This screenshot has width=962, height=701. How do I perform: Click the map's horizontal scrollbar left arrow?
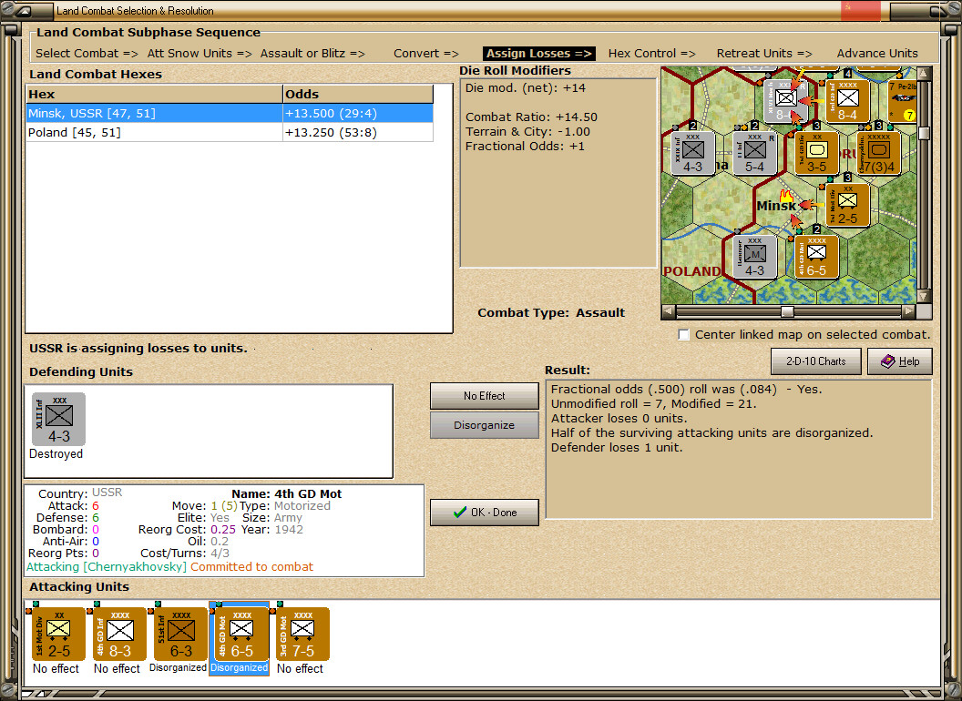click(668, 311)
